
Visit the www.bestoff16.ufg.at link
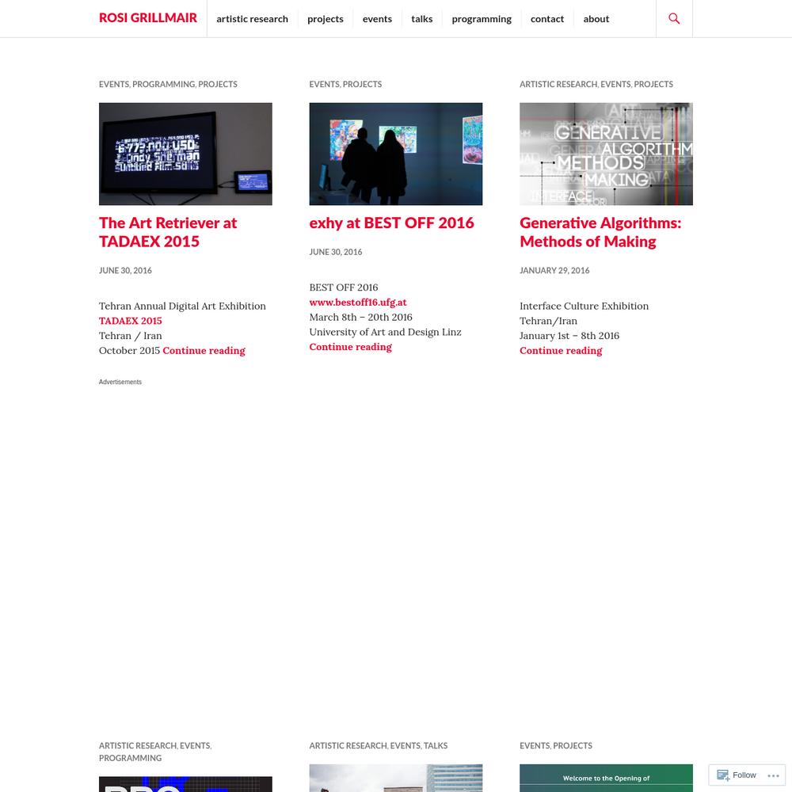[358, 302]
